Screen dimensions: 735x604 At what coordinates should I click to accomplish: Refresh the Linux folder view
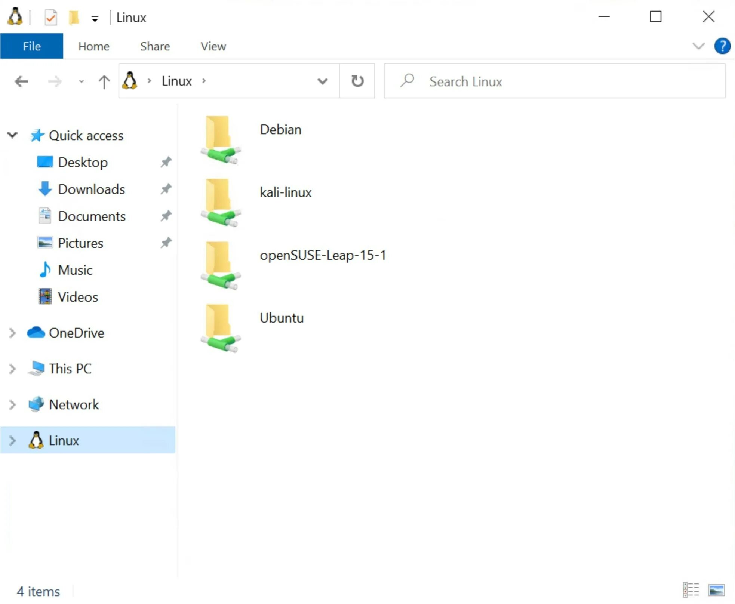(357, 81)
